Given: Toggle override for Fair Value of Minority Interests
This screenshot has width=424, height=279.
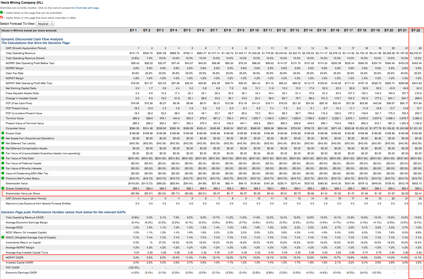Looking at the screenshot, I should point(3,169).
